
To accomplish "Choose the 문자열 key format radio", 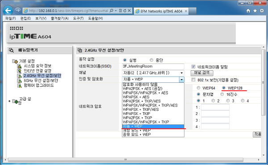I will (x=198, y=94).
